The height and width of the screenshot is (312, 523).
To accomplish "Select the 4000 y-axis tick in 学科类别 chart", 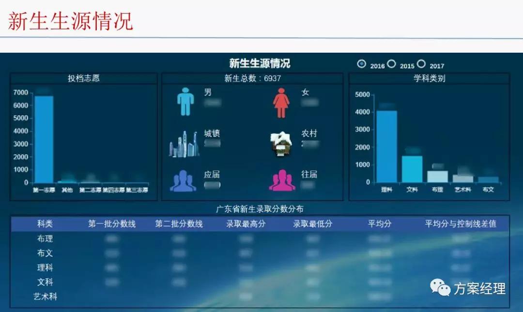I will click(x=363, y=112).
